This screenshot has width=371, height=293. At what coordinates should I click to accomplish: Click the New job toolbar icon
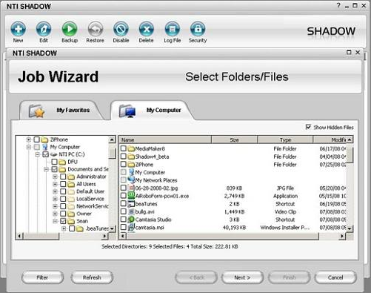click(x=19, y=29)
